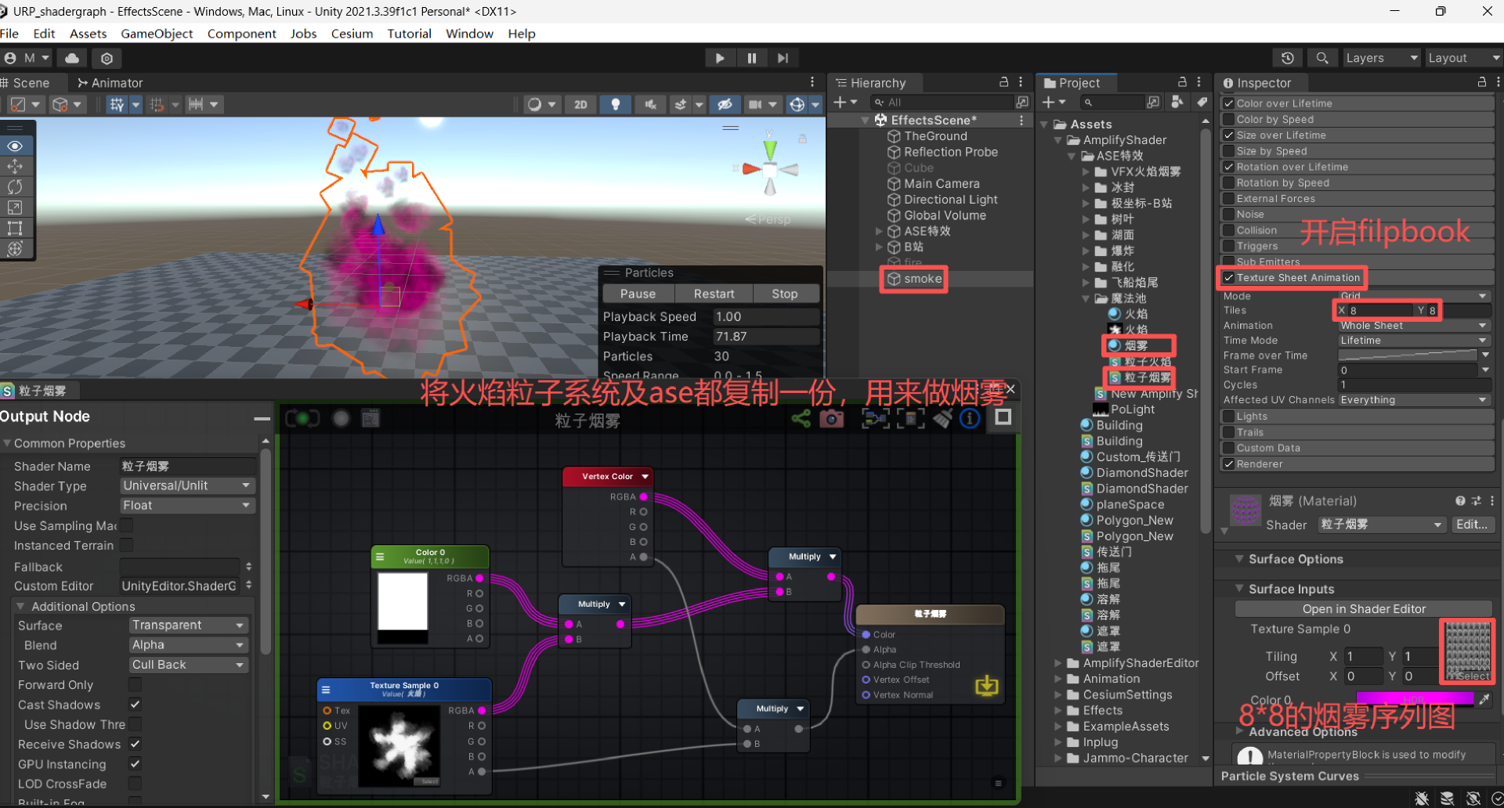Click Hierarchy add (+) button
The image size is (1504, 808).
(x=841, y=103)
